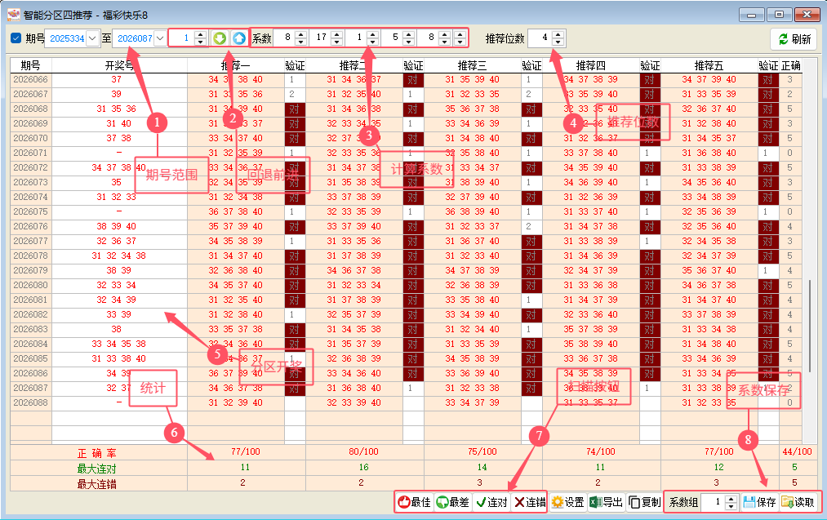Click the blue step-forward arrow icon
Image resolution: width=827 pixels, height=520 pixels.
(238, 38)
